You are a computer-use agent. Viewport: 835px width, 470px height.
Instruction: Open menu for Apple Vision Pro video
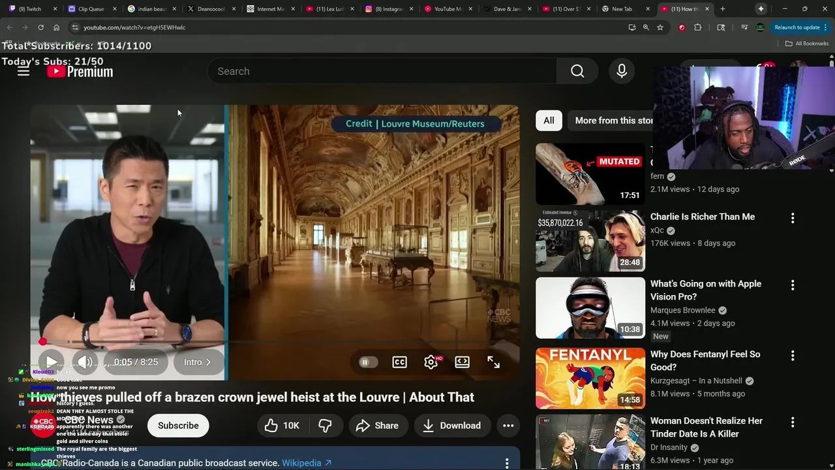(793, 285)
